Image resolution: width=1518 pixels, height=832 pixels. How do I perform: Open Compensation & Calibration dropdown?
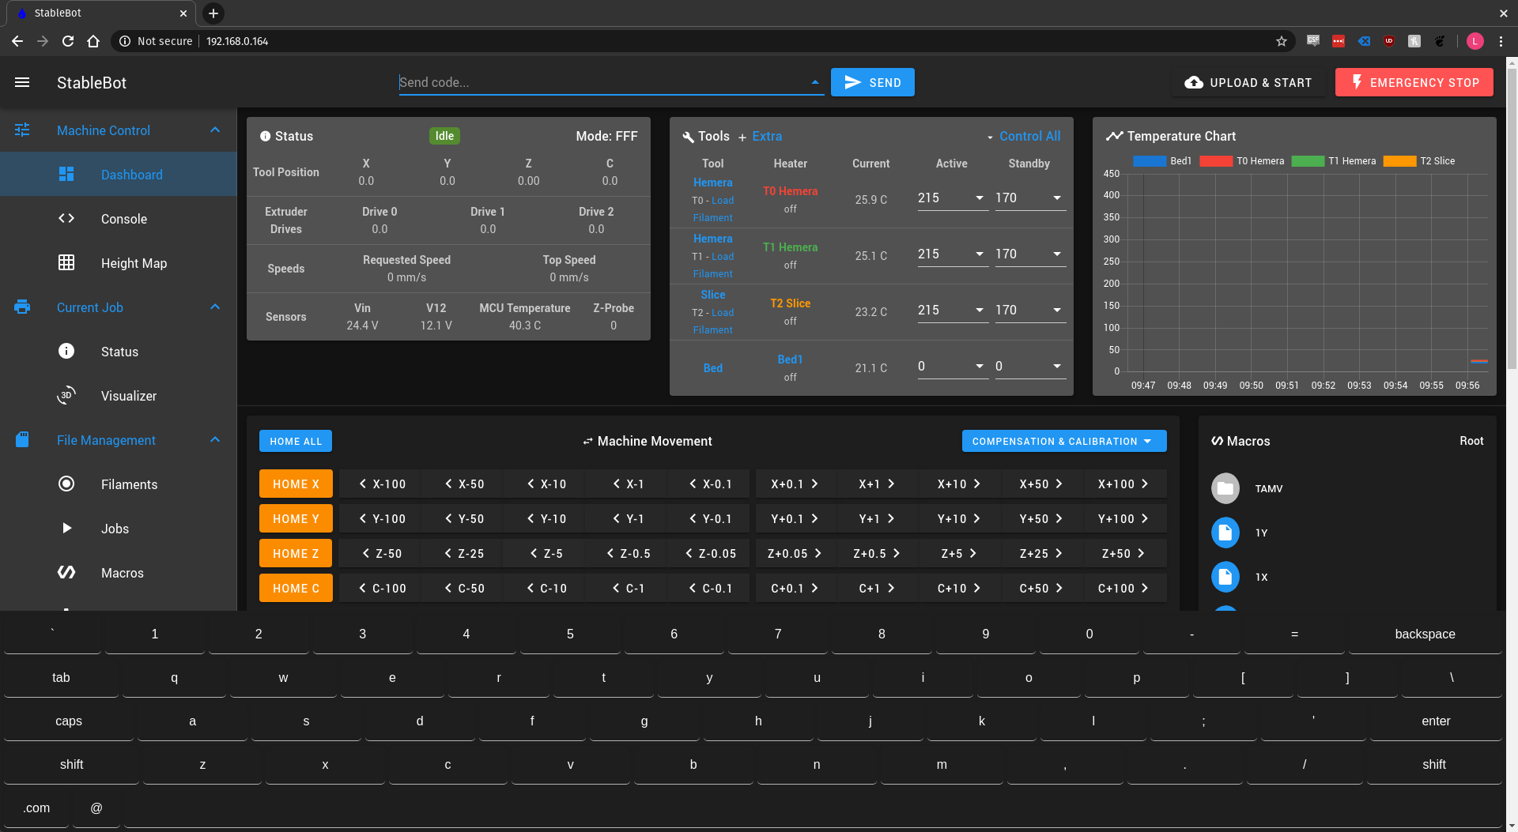(1064, 441)
